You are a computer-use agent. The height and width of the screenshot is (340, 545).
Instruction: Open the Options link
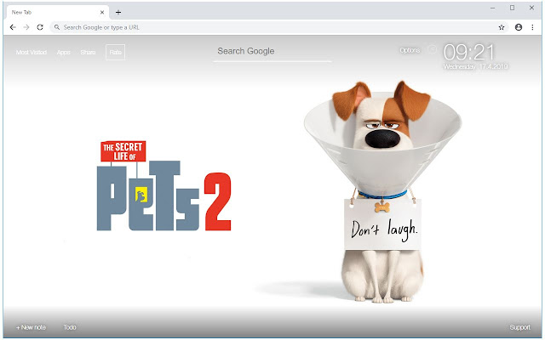point(410,50)
